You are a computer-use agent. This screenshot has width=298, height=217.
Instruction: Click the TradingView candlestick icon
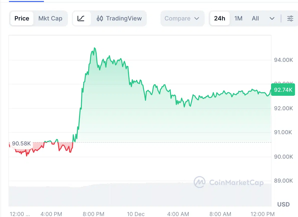100,18
